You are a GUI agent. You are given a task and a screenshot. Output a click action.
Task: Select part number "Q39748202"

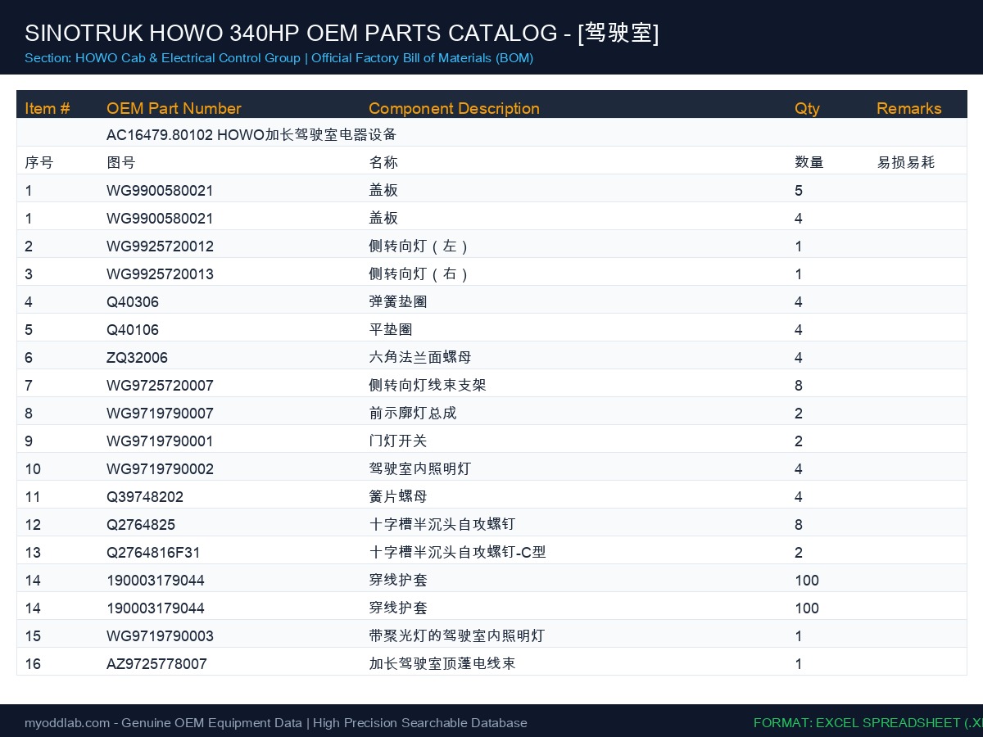pos(145,496)
